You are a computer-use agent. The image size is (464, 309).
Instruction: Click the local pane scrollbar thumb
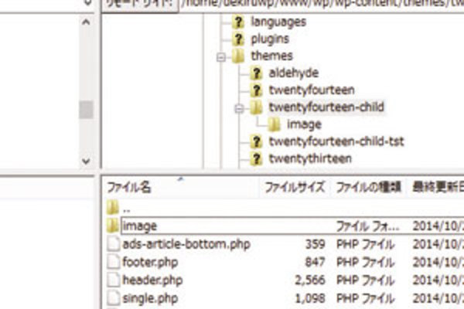pyautogui.click(x=86, y=110)
